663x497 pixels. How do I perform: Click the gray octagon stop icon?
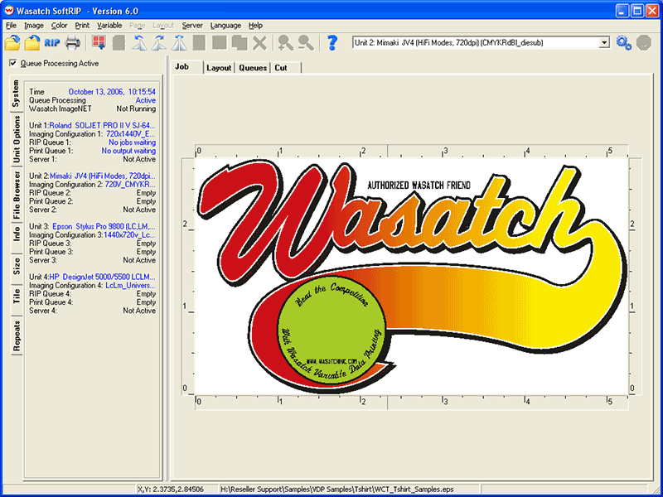(x=644, y=43)
